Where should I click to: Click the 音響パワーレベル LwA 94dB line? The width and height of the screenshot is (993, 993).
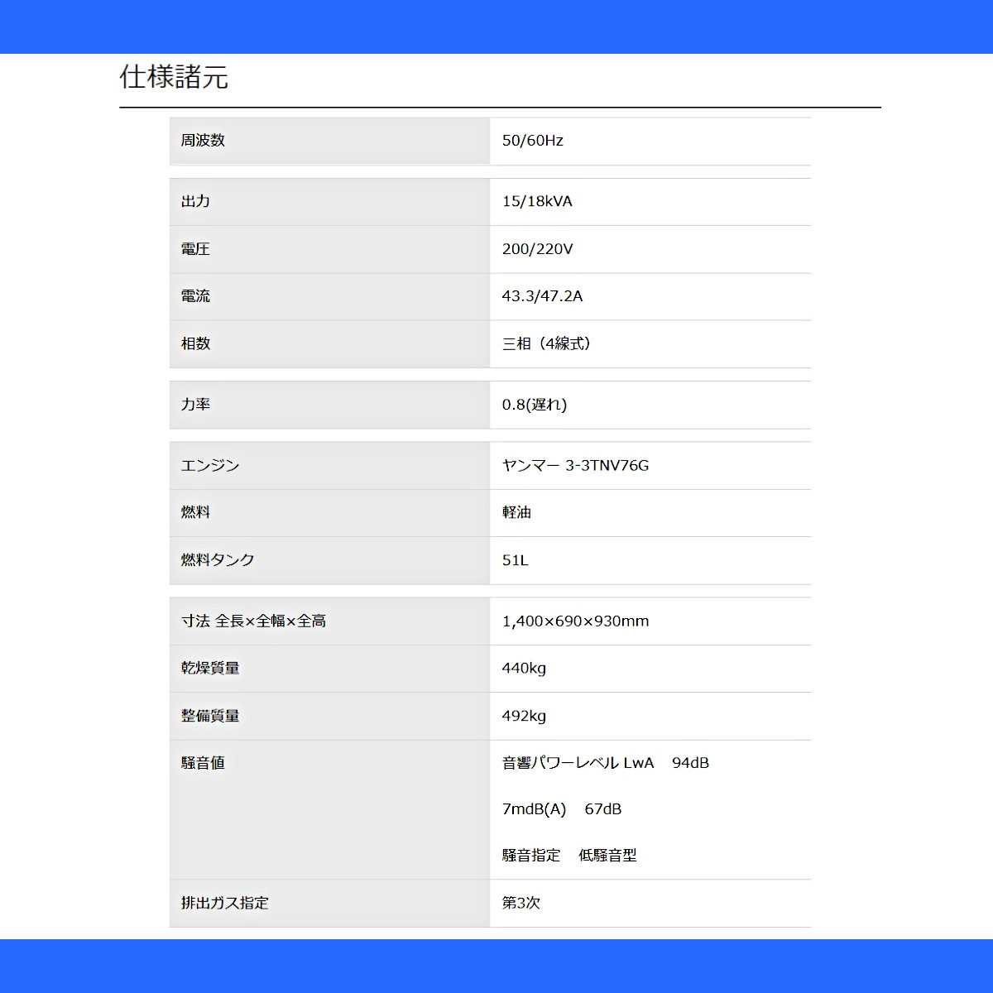(x=606, y=763)
